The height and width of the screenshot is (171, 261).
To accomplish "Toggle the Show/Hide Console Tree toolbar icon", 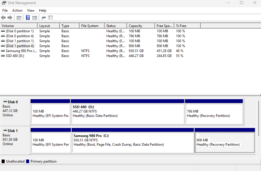I will [x=19, y=18].
